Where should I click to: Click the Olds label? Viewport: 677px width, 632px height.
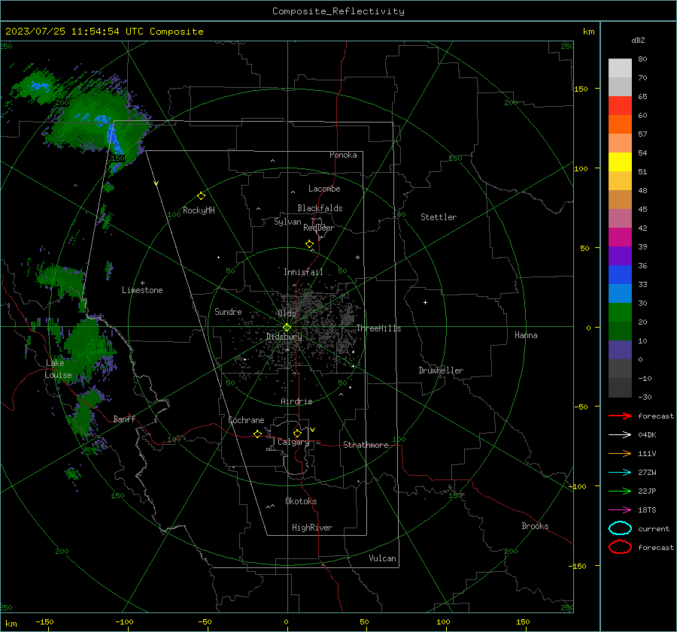(x=287, y=313)
